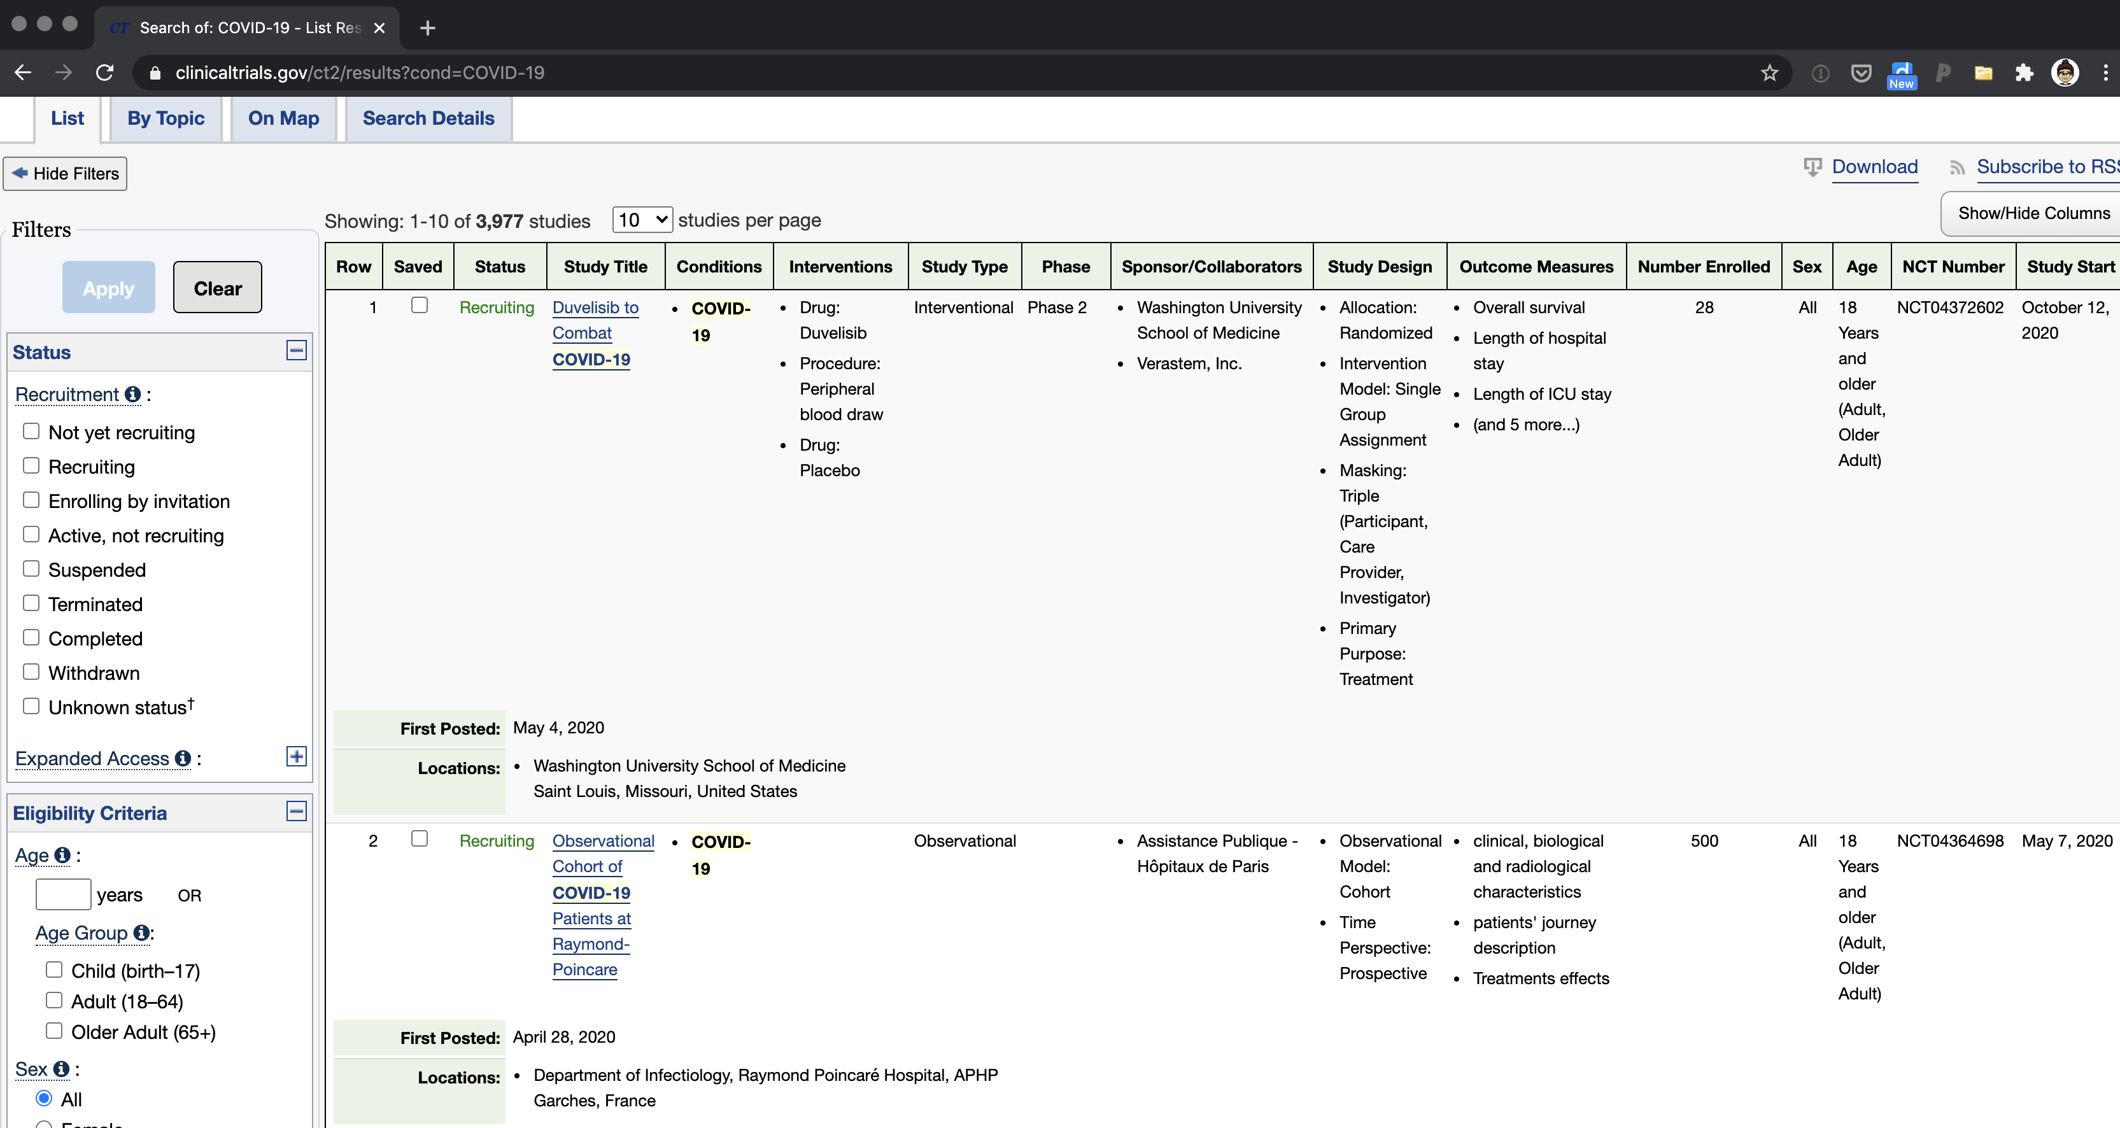This screenshot has width=2120, height=1128.
Task: Enable the Completed status filter
Action: [31, 638]
